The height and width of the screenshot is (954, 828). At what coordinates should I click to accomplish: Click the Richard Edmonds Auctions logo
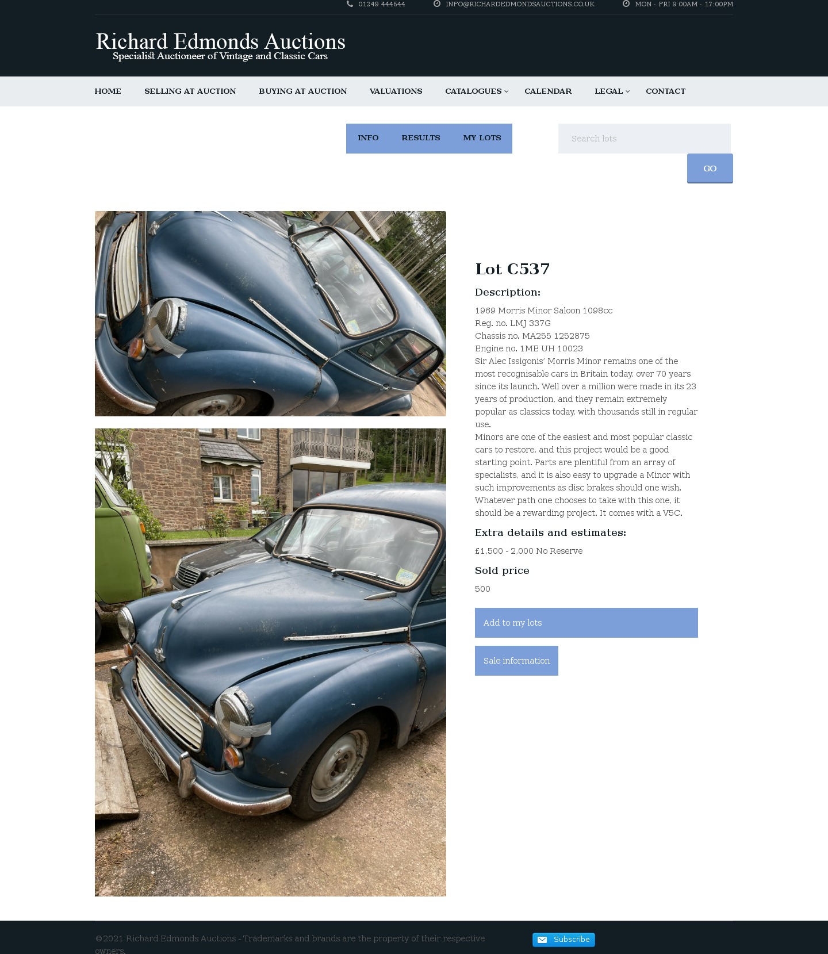[220, 47]
